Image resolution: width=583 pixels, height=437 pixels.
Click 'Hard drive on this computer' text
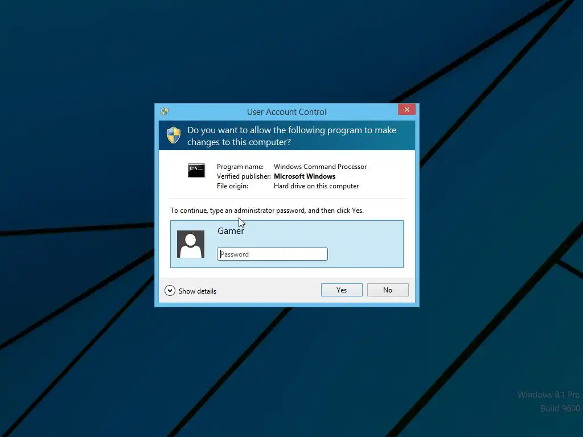click(317, 186)
